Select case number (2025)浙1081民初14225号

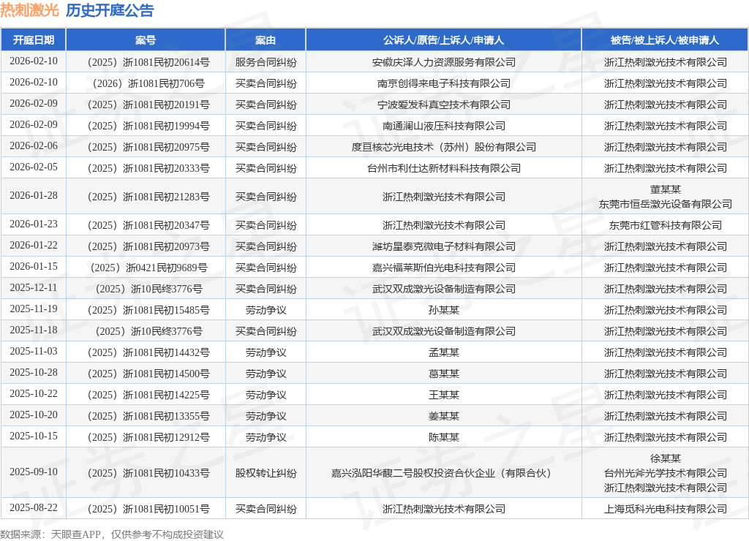148,395
